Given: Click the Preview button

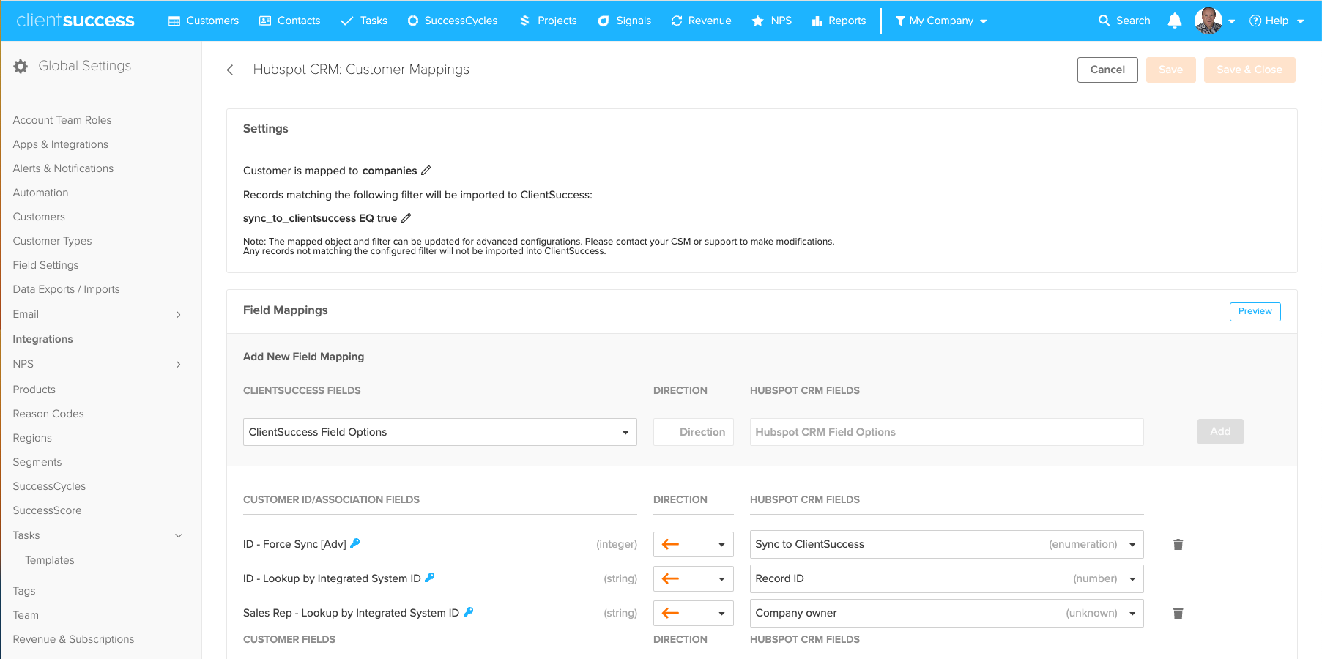Looking at the screenshot, I should (1255, 311).
